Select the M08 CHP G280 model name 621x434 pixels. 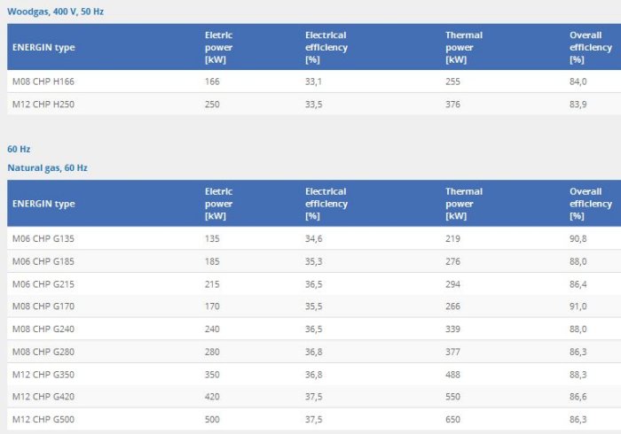click(x=43, y=352)
